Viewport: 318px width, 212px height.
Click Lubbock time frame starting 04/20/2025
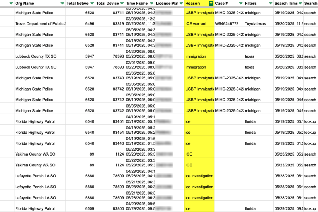click(140, 54)
